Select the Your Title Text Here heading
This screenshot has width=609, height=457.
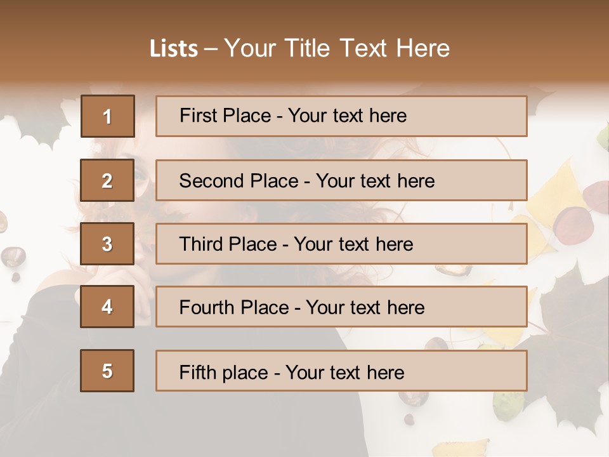(337, 48)
